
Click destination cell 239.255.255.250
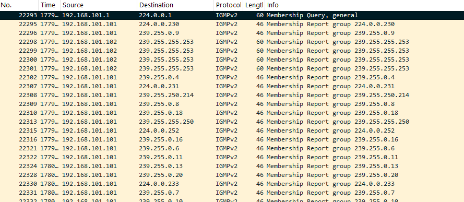pos(166,122)
